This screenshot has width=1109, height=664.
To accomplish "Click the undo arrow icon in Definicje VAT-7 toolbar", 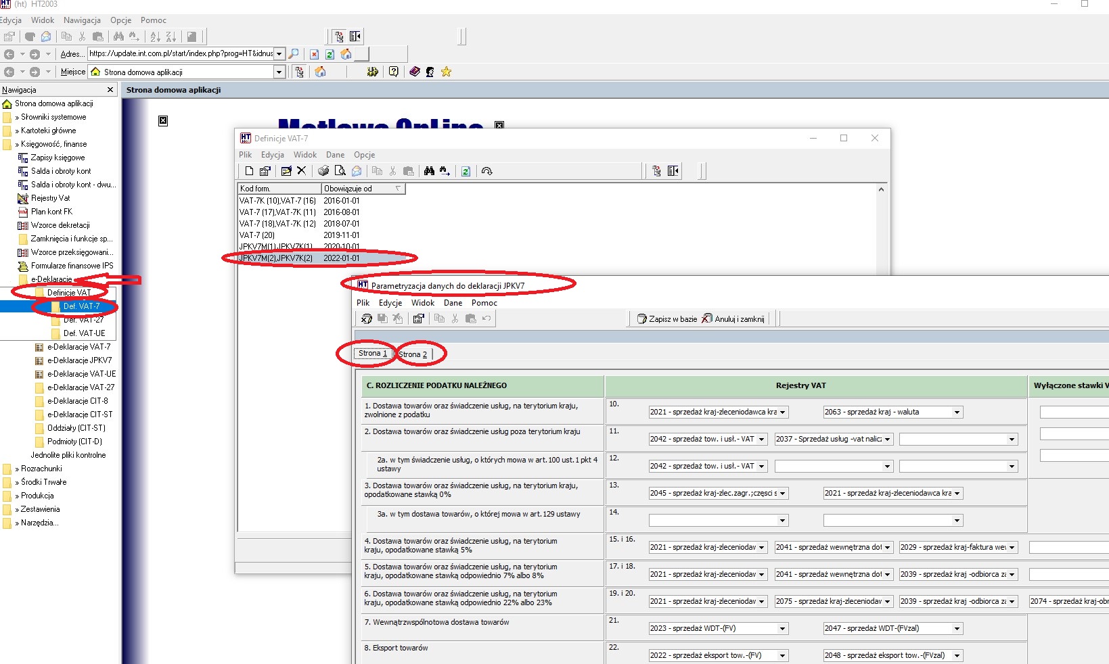I will 486,171.
